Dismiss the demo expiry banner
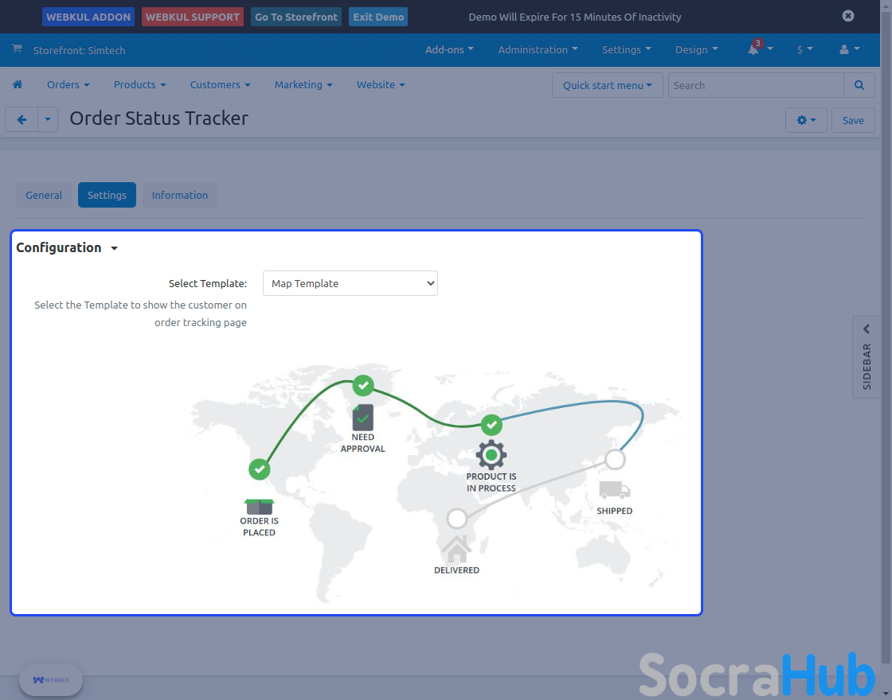Screen dimensions: 892x700 coord(847,16)
